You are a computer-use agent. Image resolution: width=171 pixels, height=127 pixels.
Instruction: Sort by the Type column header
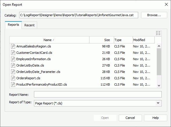click(x=123, y=40)
